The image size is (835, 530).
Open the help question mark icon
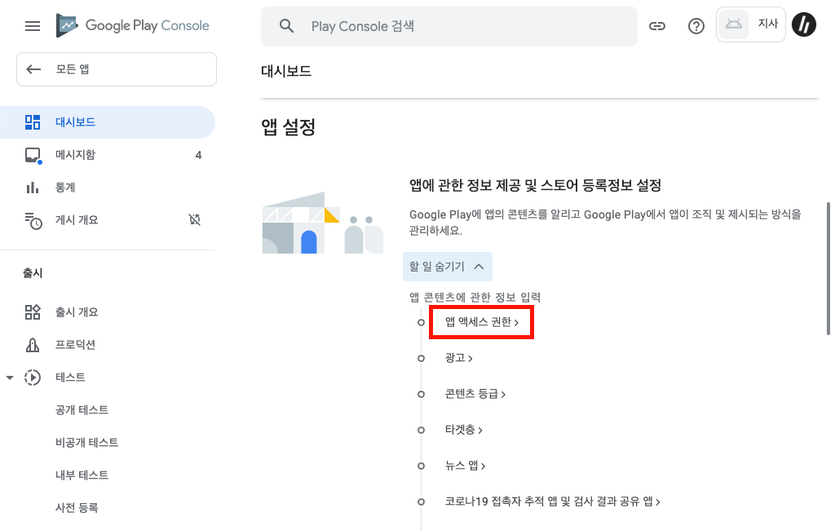(696, 26)
